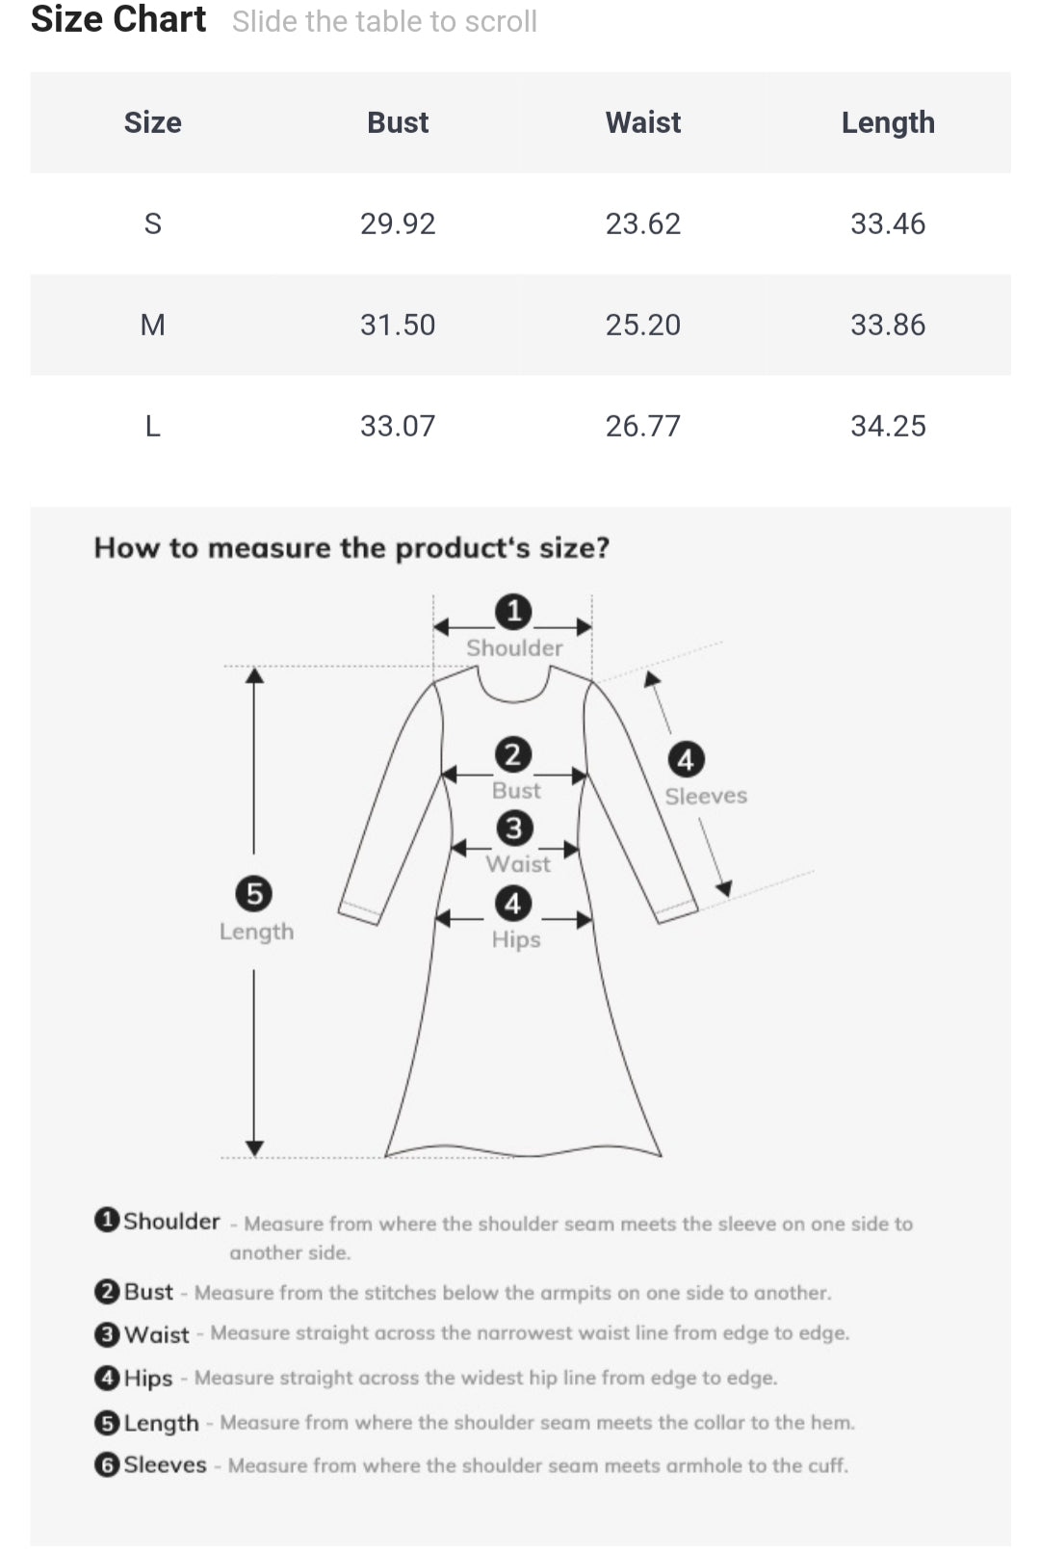
Task: Choose the M size row label
Action: (x=152, y=325)
